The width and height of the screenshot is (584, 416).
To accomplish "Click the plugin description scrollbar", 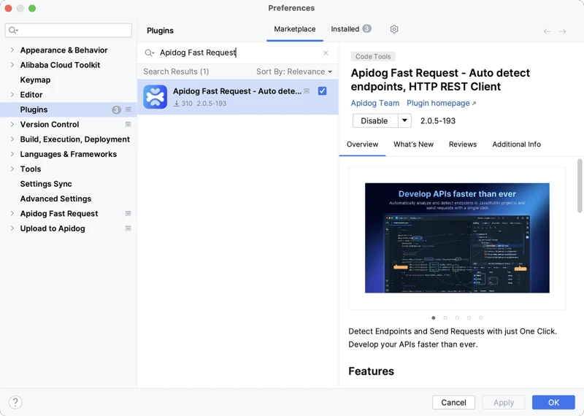I will (x=580, y=185).
